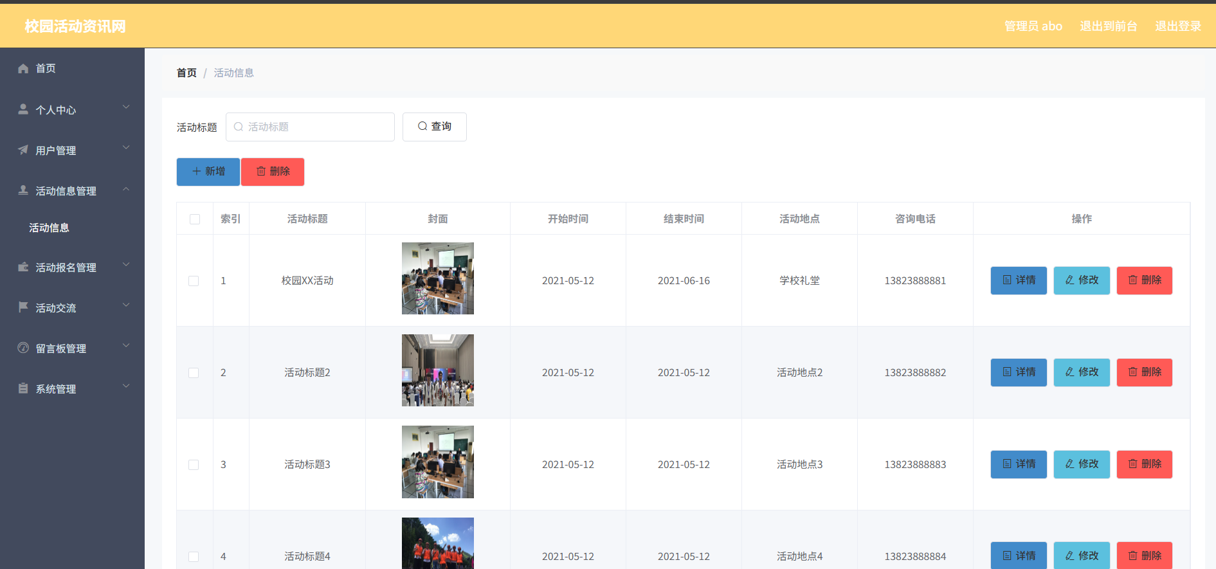Click the 咨询电话 column header

[x=915, y=219]
